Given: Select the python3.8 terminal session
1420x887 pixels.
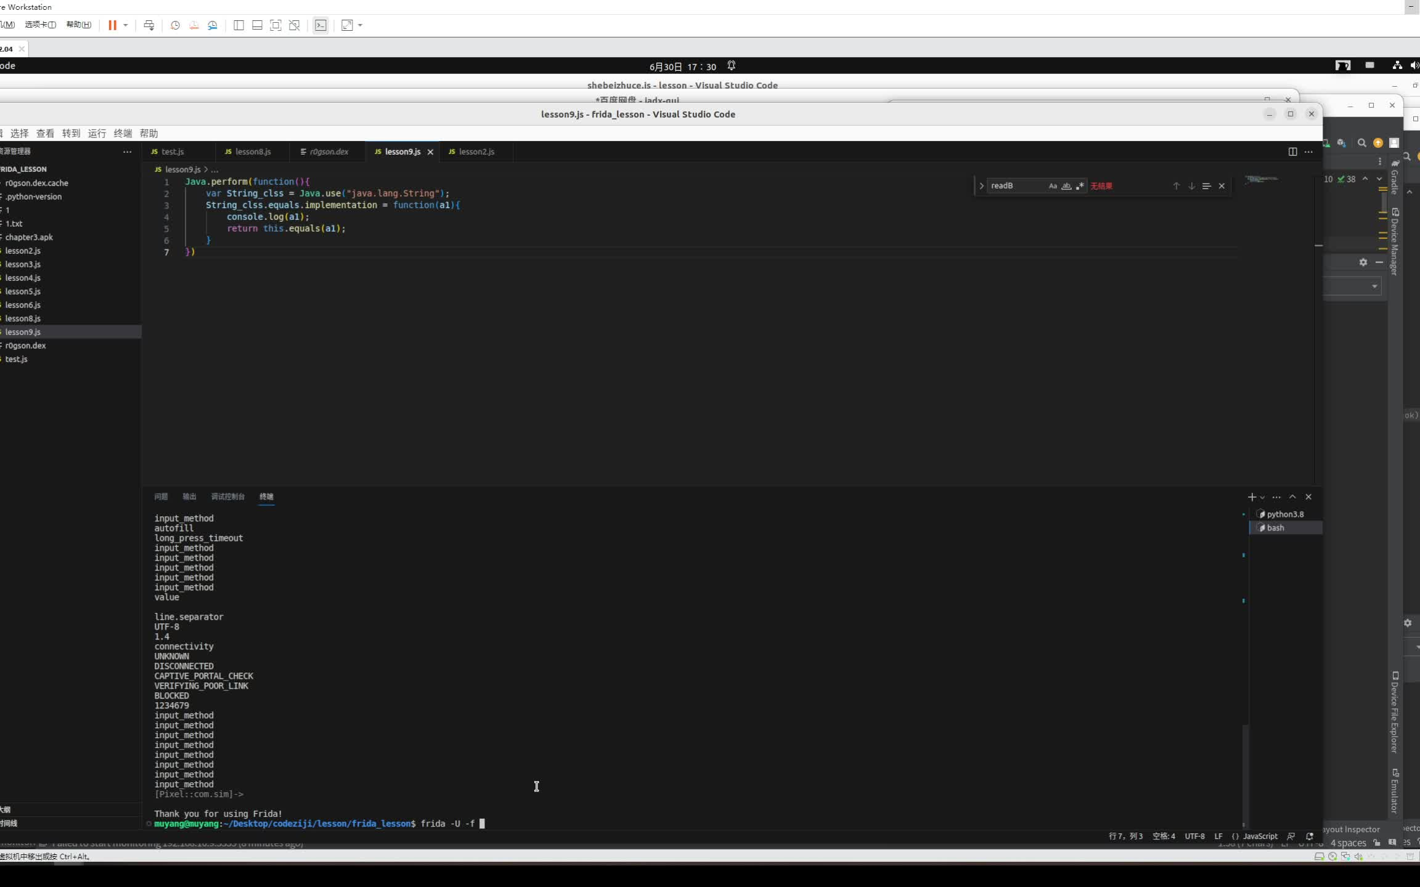Looking at the screenshot, I should point(1284,514).
